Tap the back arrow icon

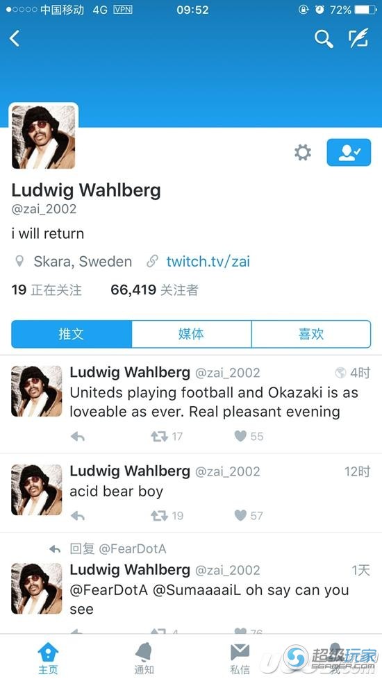tap(15, 39)
